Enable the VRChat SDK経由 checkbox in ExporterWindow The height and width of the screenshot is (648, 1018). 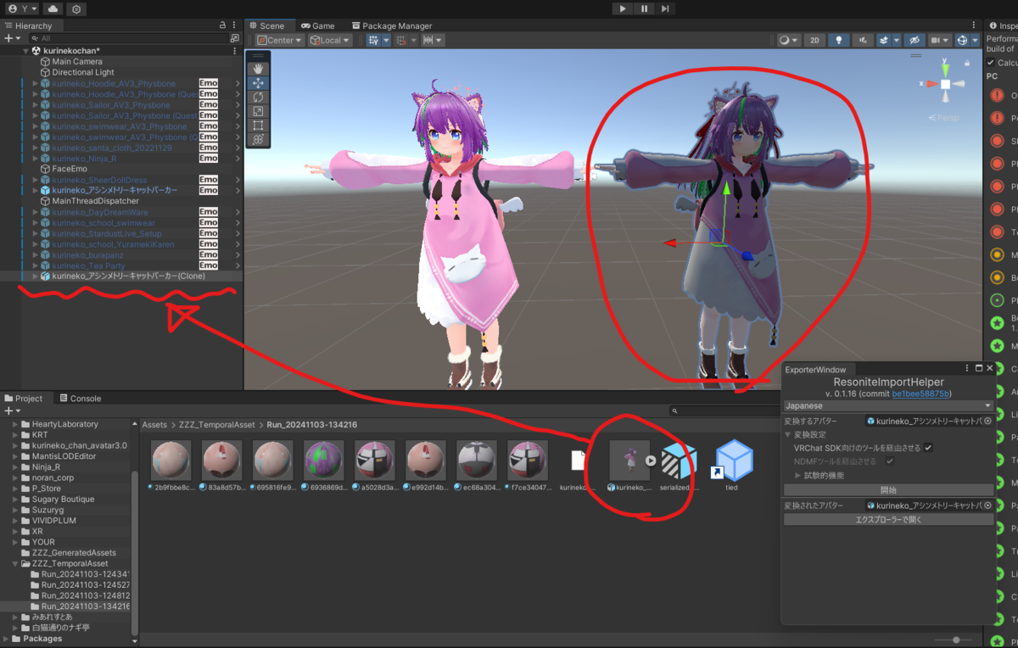[x=928, y=448]
